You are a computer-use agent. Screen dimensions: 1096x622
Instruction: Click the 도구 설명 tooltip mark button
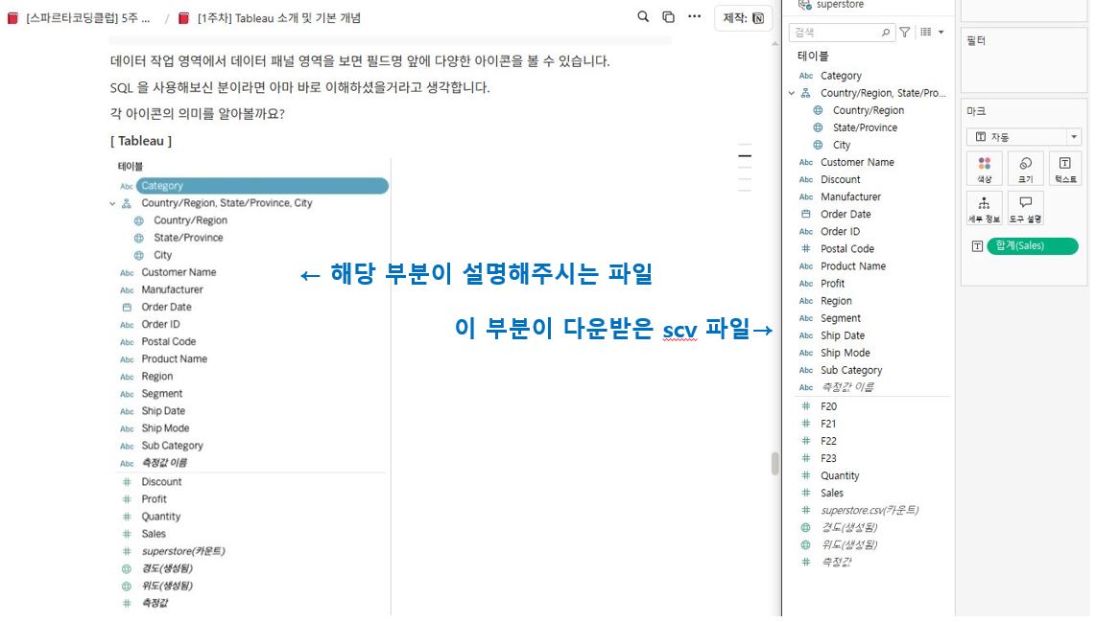pyautogui.click(x=1025, y=208)
